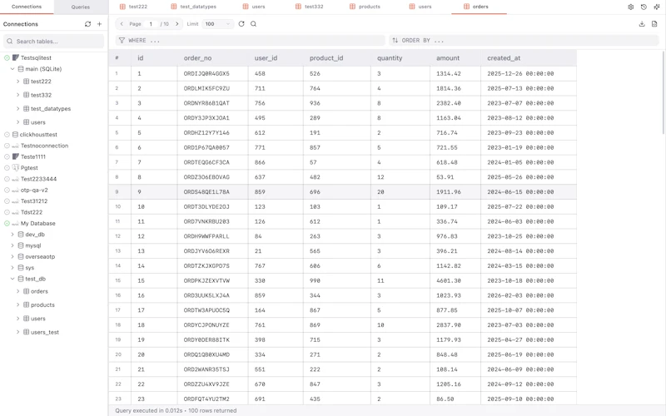Open the settings gear icon
The height and width of the screenshot is (416, 666).
point(631,7)
